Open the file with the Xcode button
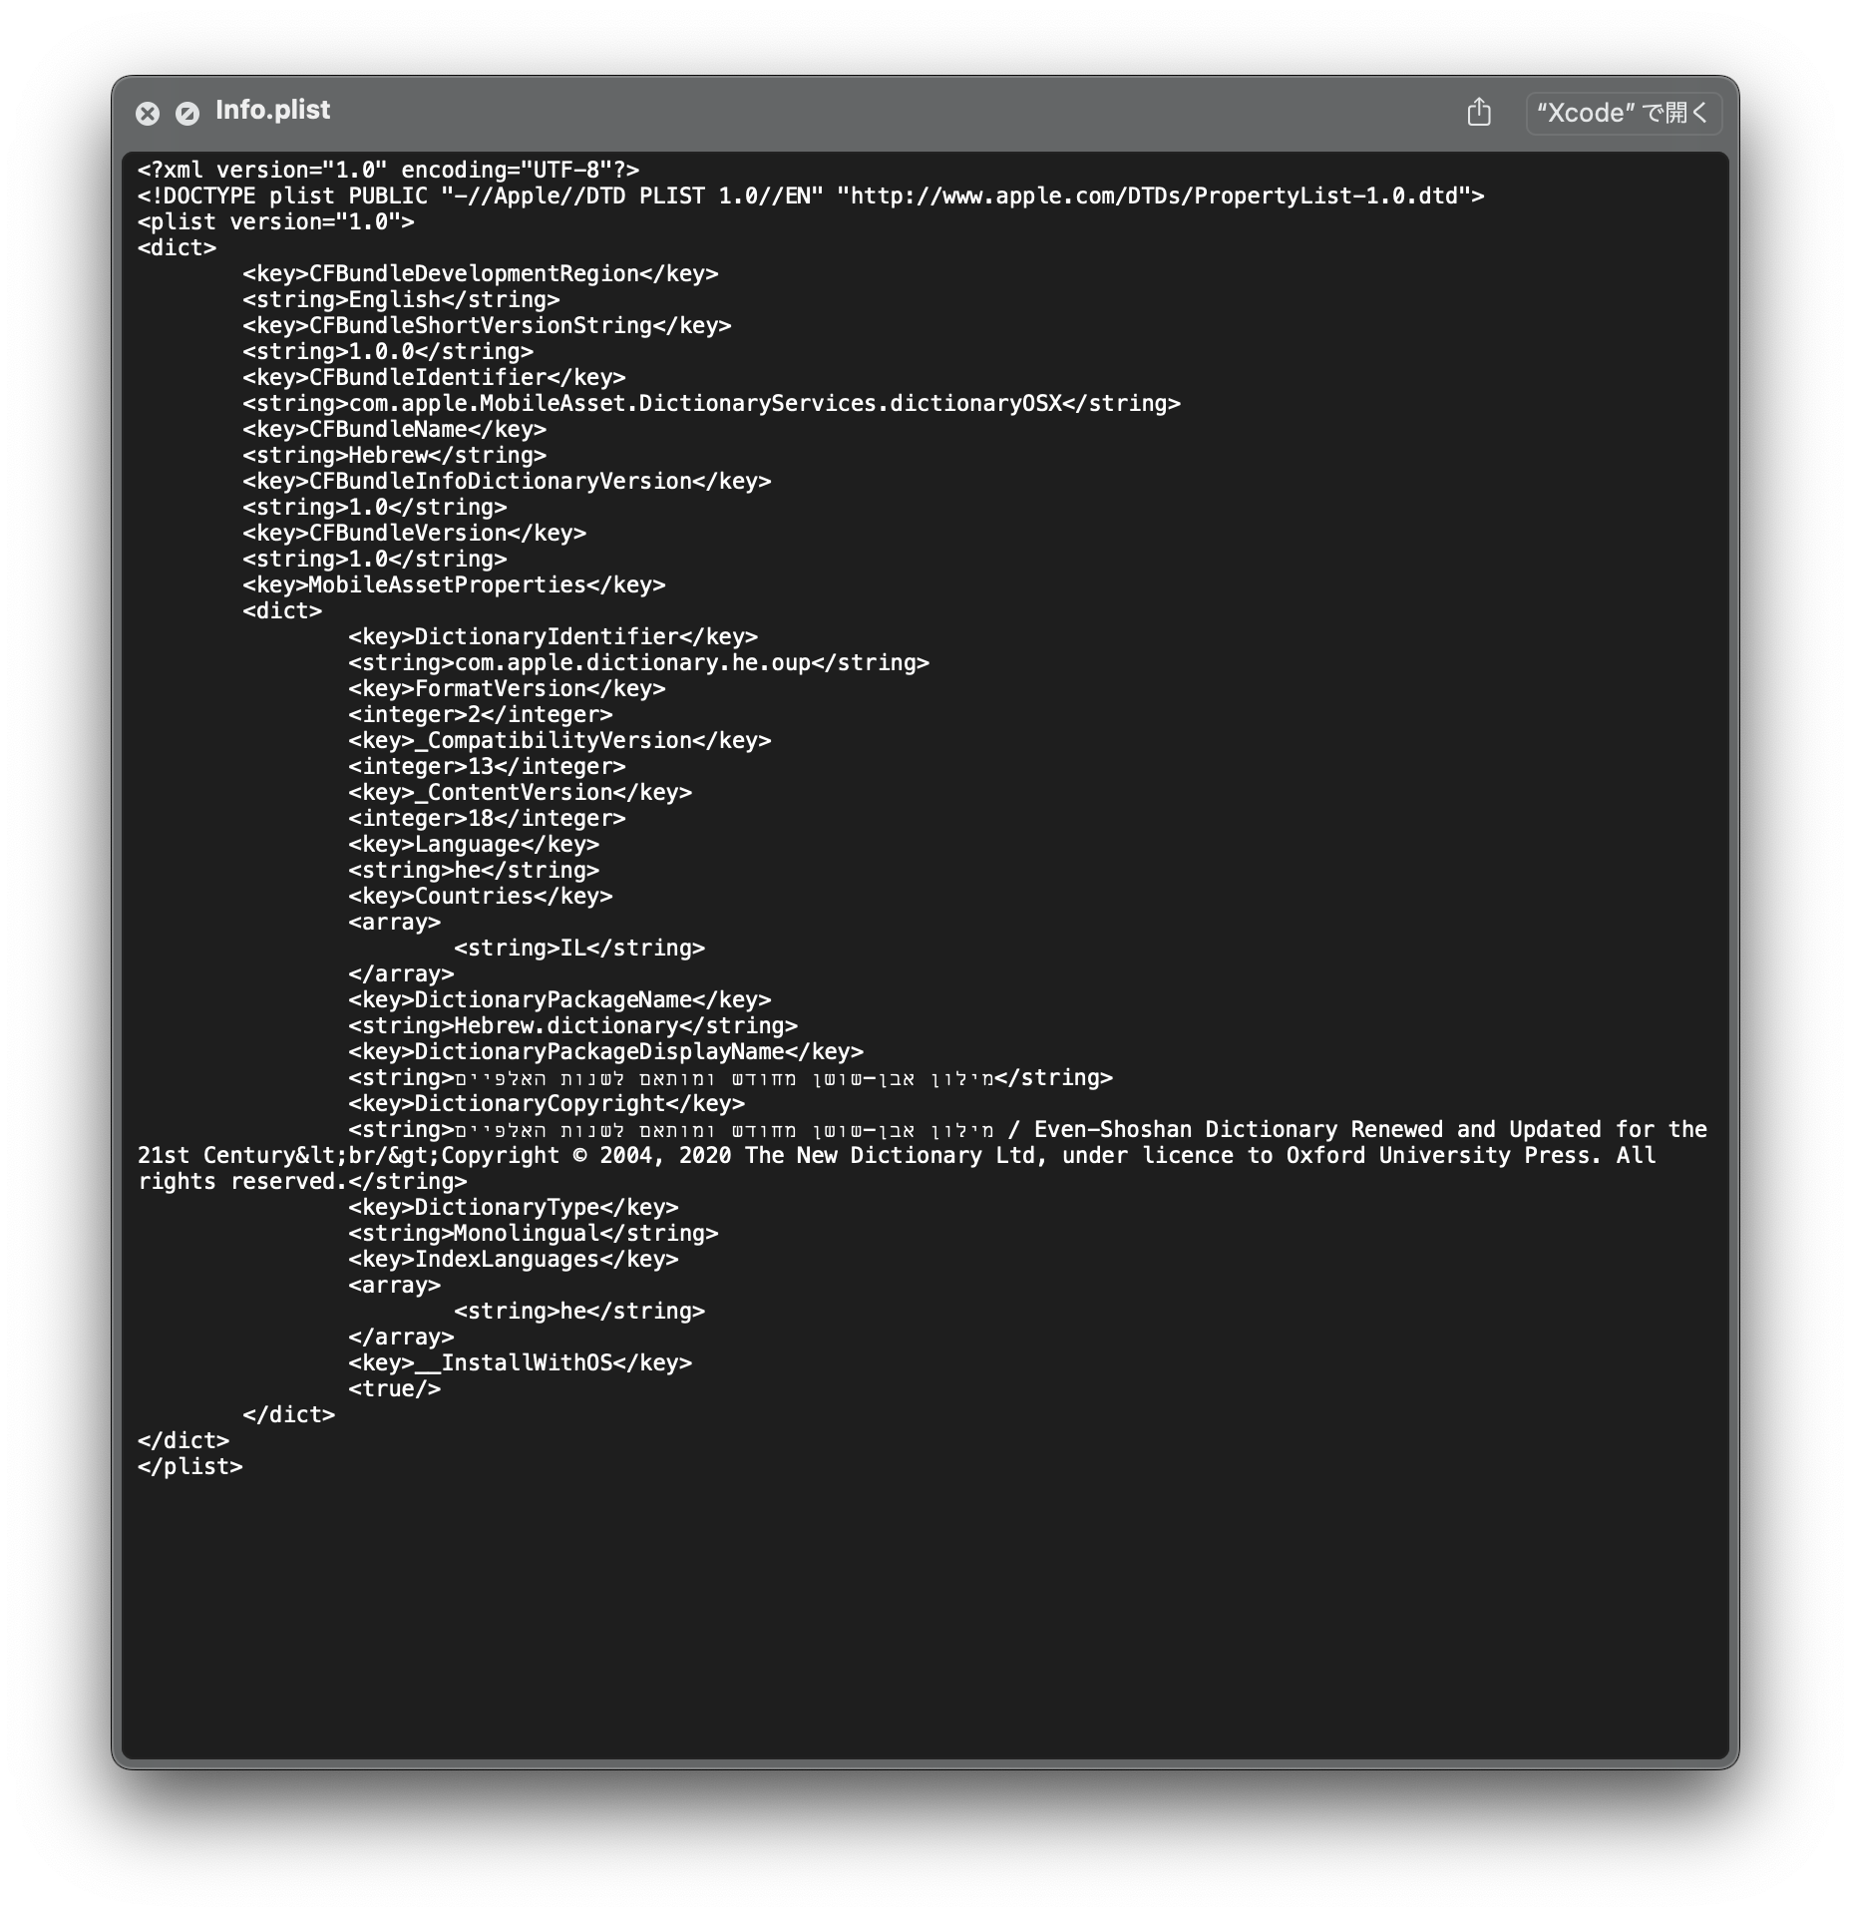The height and width of the screenshot is (1917, 1851). pyautogui.click(x=1623, y=113)
